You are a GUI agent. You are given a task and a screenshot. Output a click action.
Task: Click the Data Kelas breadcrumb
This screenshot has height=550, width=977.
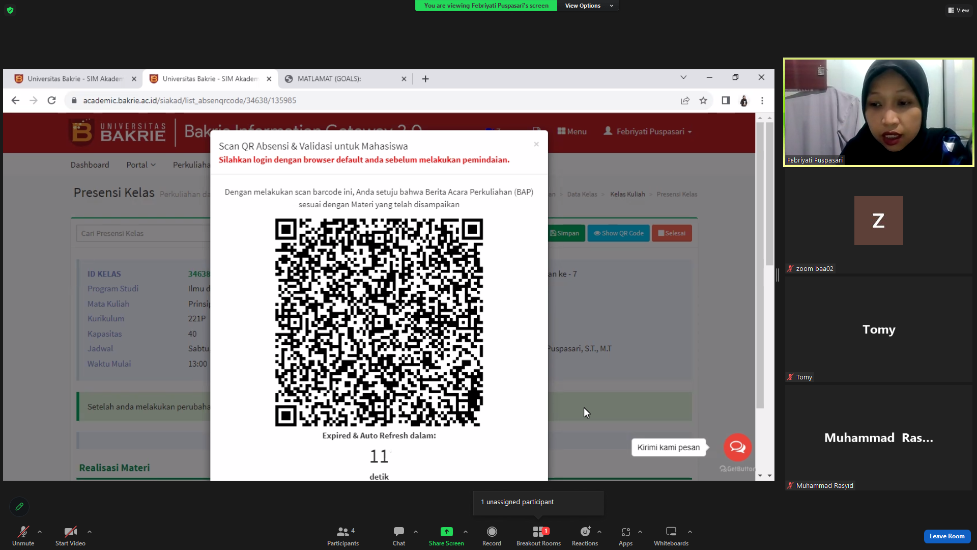pos(582,194)
